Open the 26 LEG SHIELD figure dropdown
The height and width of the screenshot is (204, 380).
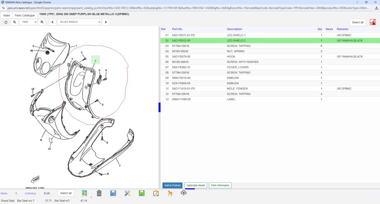79,22
